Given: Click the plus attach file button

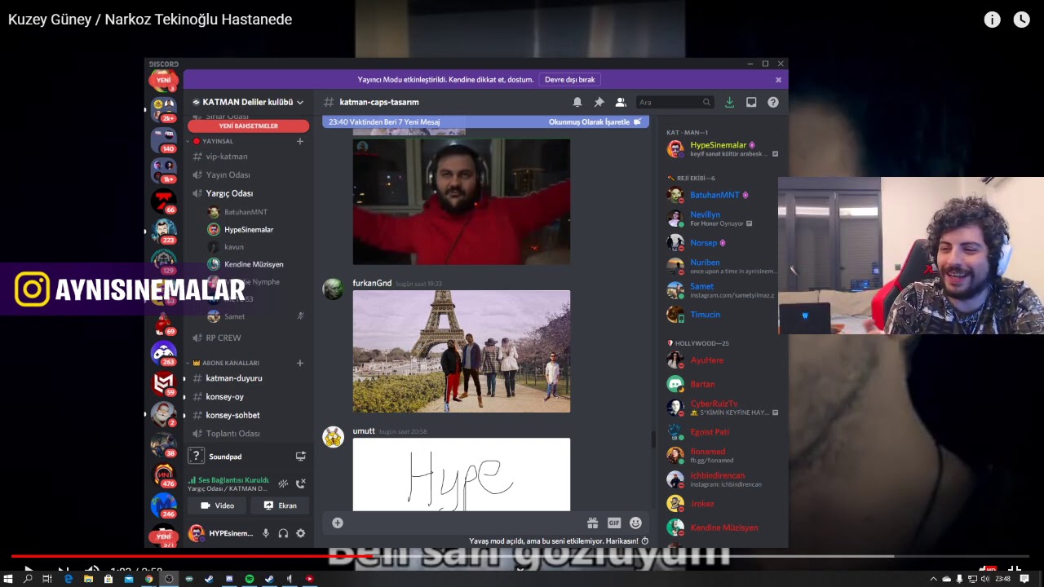Looking at the screenshot, I should tap(338, 523).
